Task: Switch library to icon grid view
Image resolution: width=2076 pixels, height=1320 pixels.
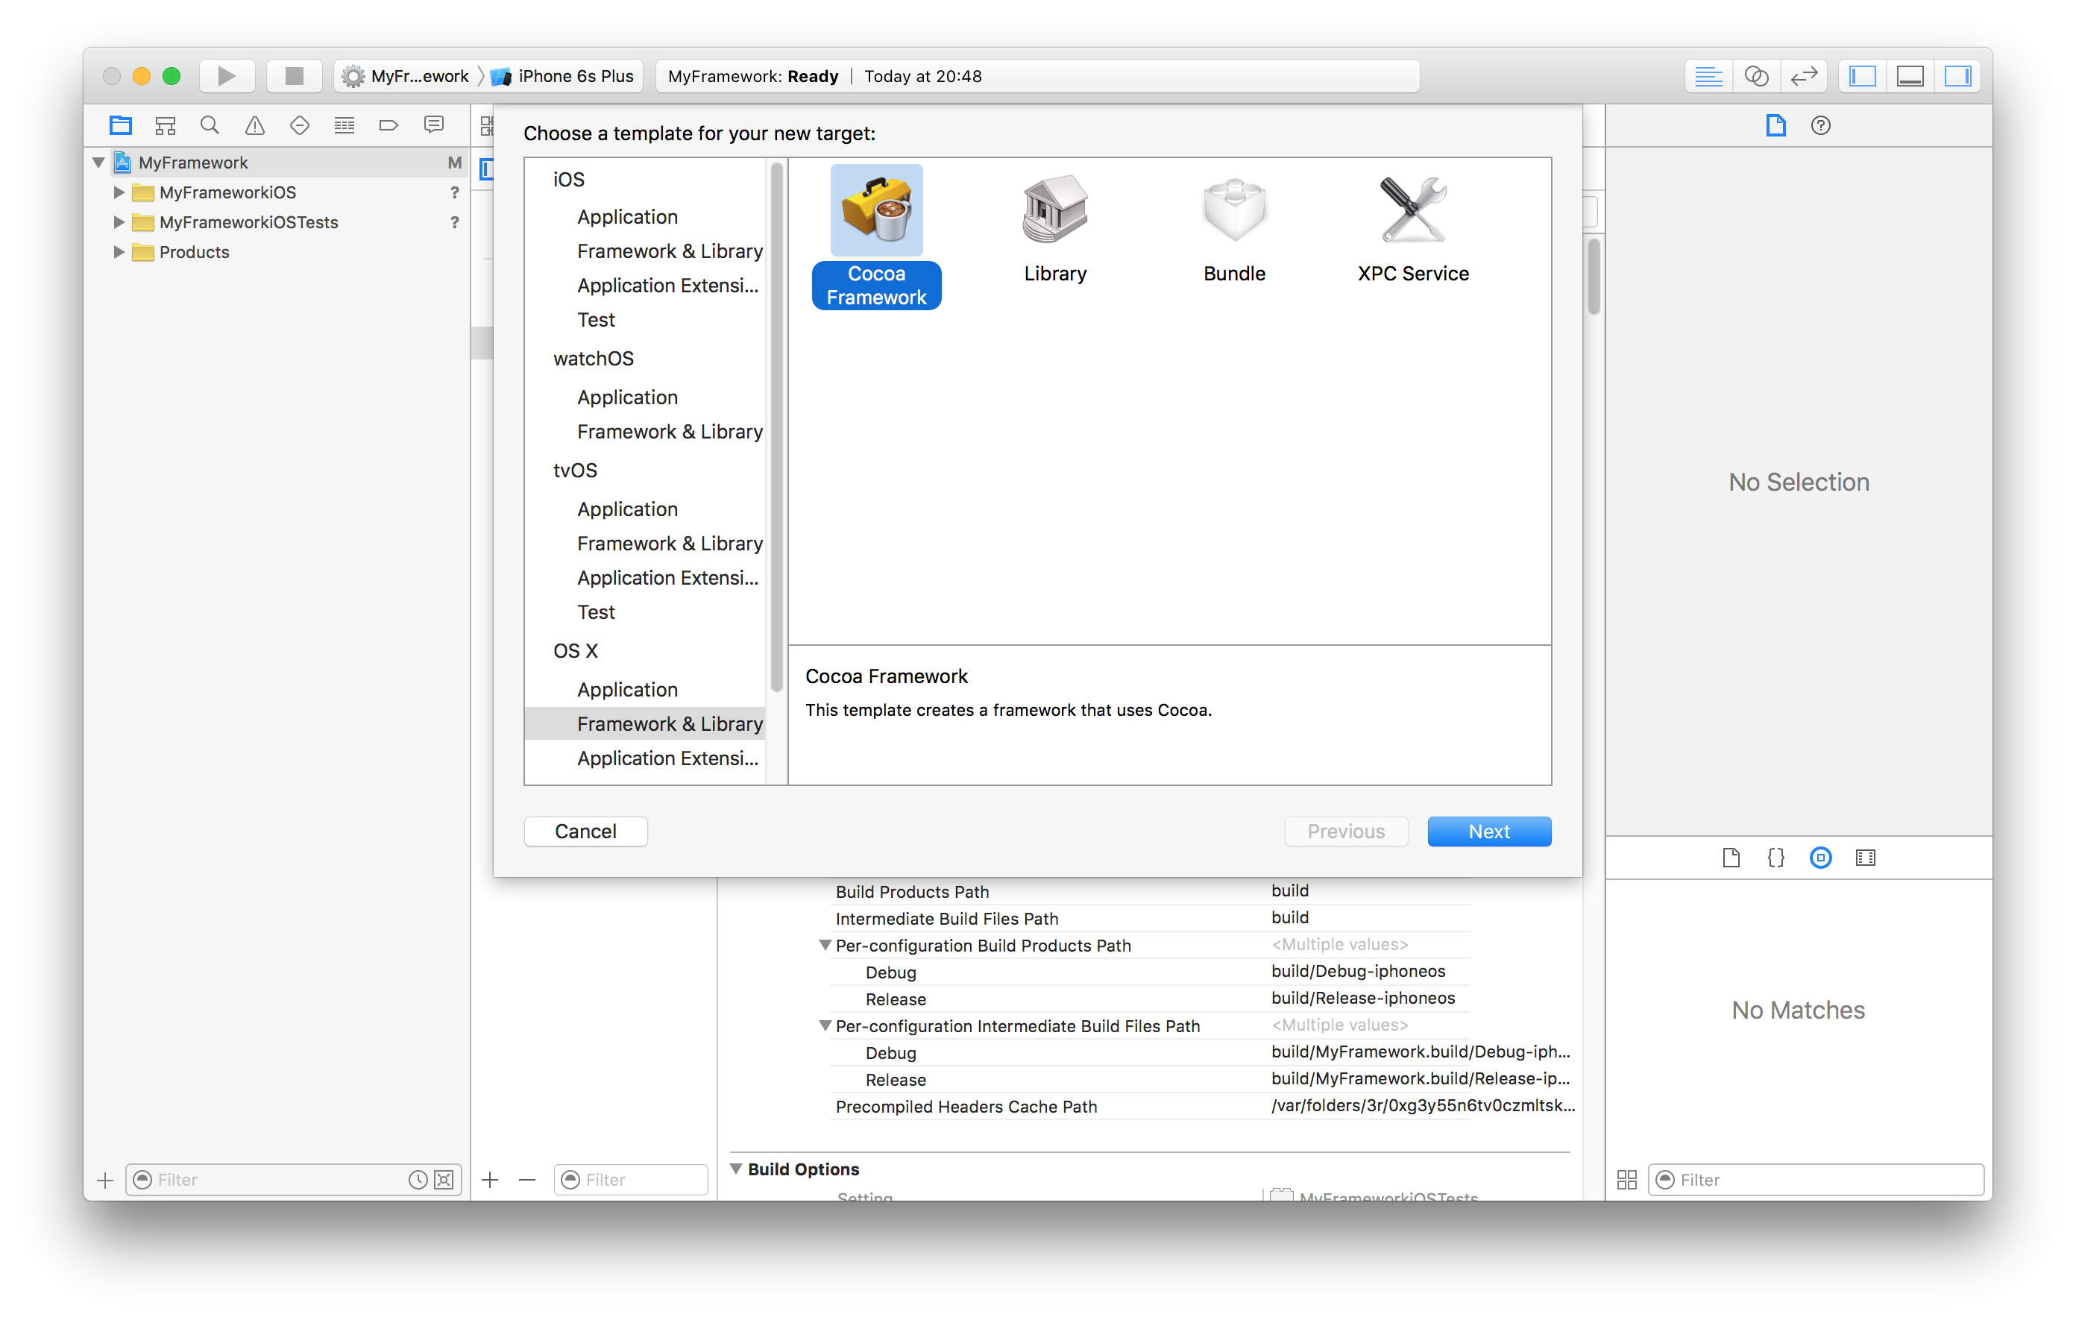Action: [x=1627, y=1180]
